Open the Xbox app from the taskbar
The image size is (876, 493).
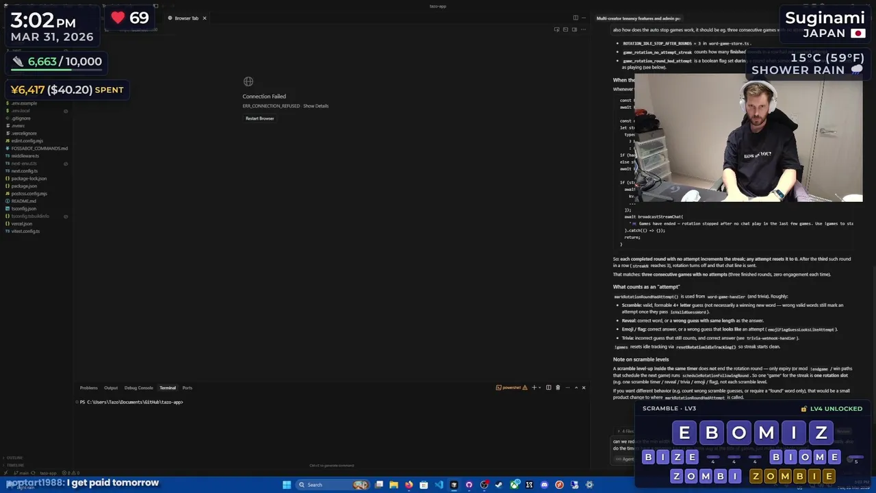[x=514, y=485]
